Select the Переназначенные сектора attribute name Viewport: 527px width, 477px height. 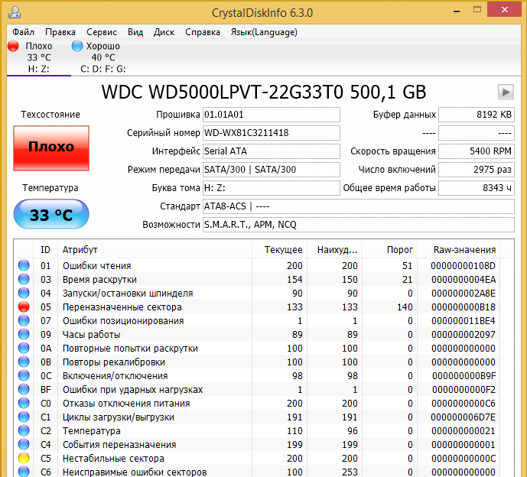click(122, 307)
